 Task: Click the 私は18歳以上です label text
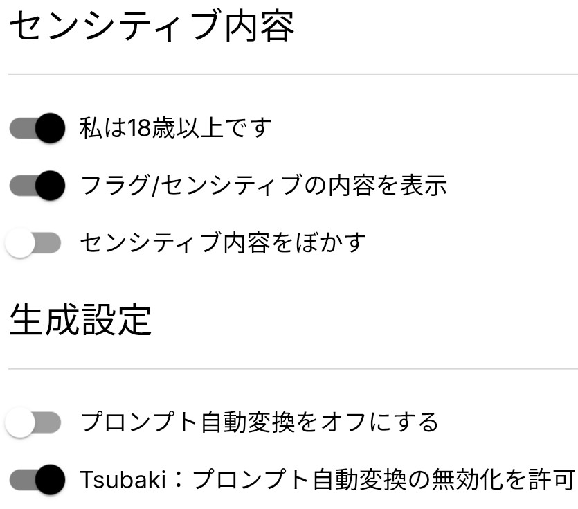click(x=176, y=128)
